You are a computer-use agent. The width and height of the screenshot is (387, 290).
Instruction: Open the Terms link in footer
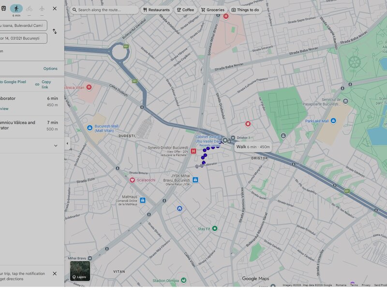[x=354, y=285]
